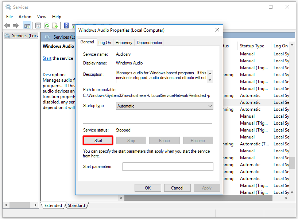Switch to the Dependencies tab
This screenshot has height=219, width=298.
point(149,43)
